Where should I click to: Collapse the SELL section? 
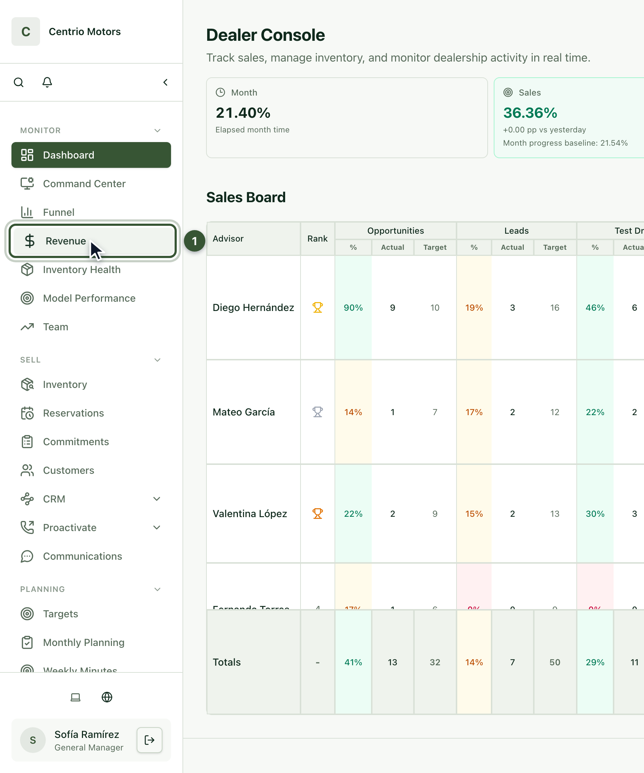point(157,360)
